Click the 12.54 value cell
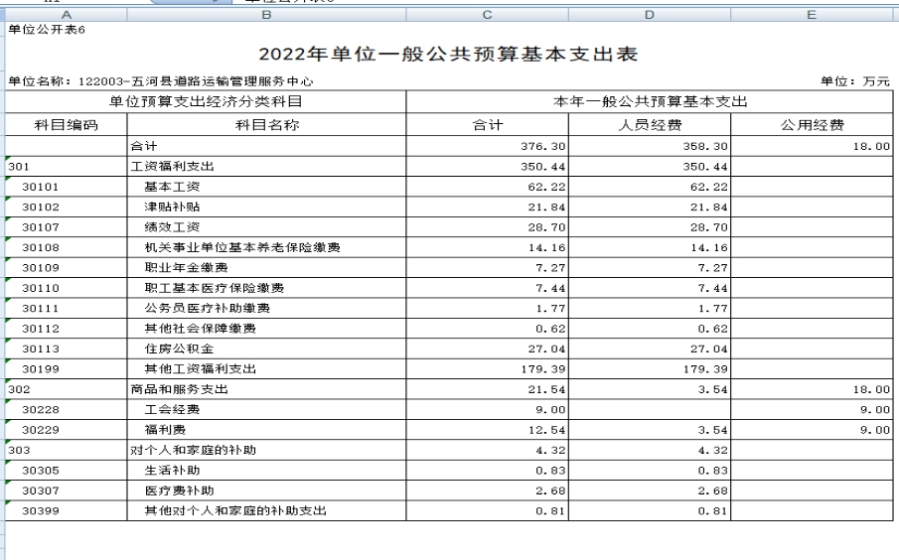The image size is (899, 560). tap(488, 430)
